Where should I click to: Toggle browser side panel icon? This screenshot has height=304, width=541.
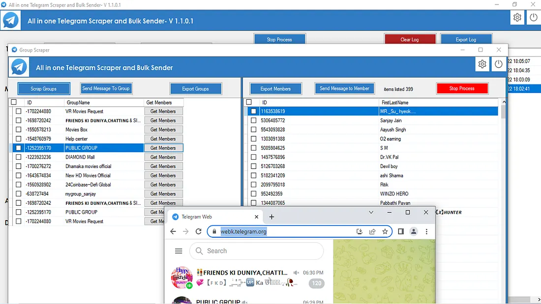400,232
